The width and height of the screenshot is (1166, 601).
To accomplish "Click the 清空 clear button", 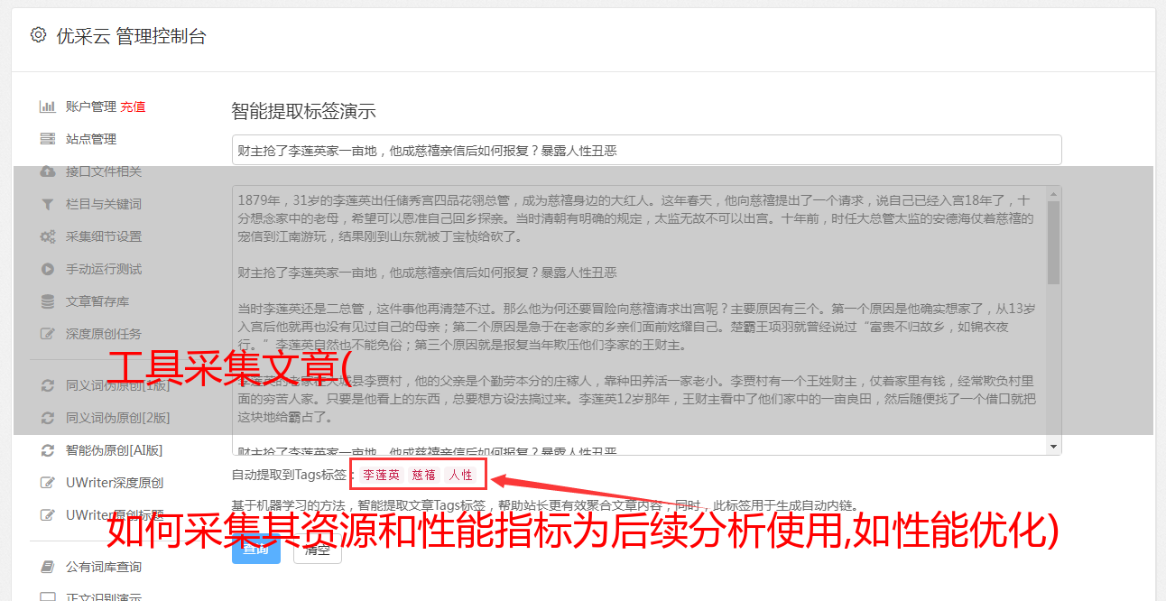I will (317, 550).
